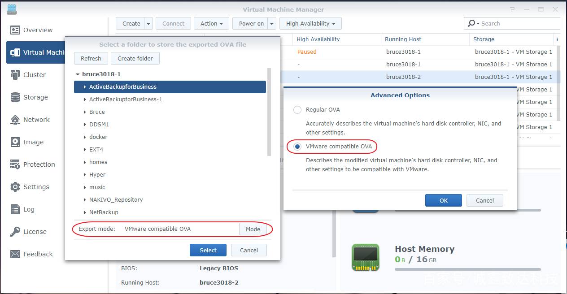Open the Cluster section icon
The image size is (567, 294).
click(x=15, y=75)
